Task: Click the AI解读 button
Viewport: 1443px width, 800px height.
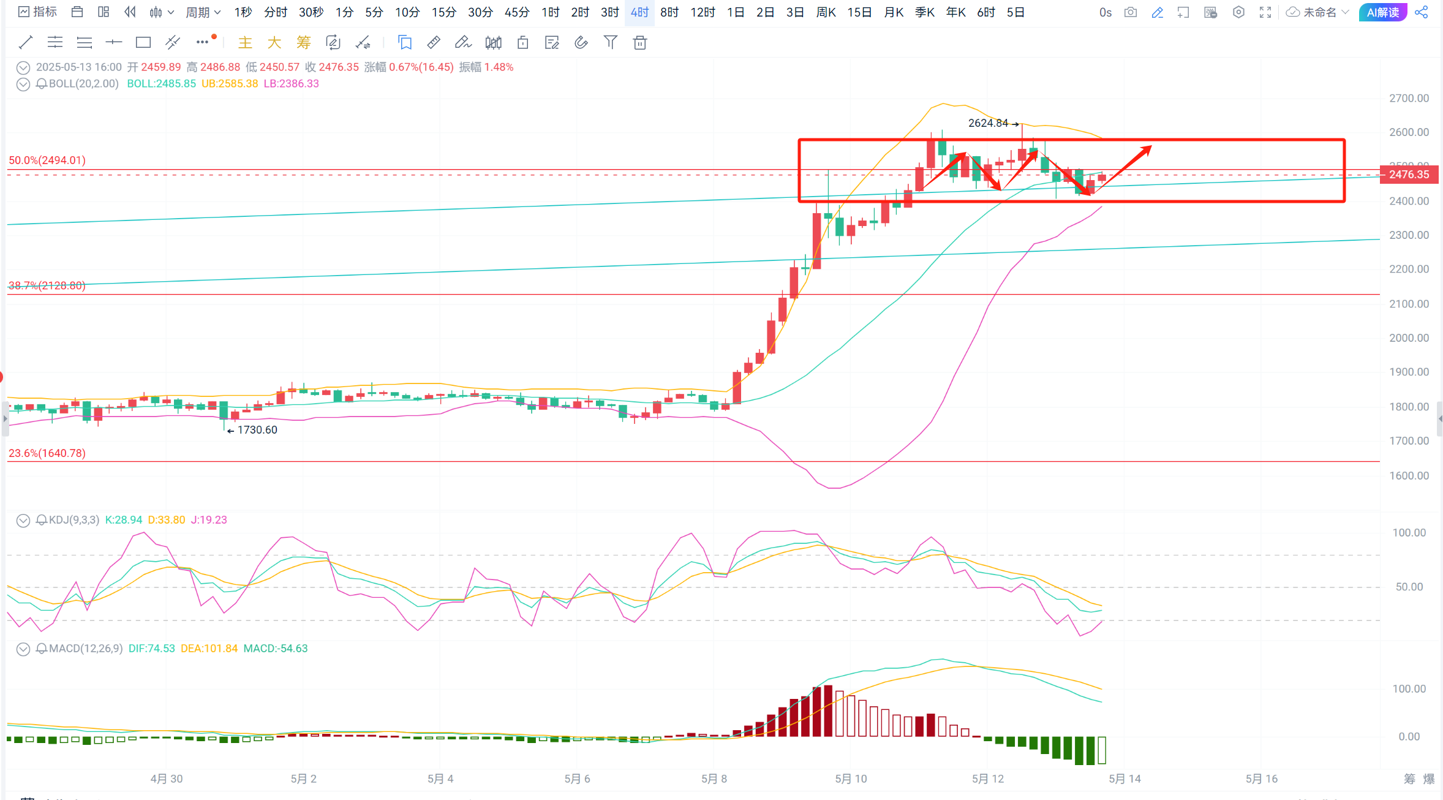Action: 1382,12
